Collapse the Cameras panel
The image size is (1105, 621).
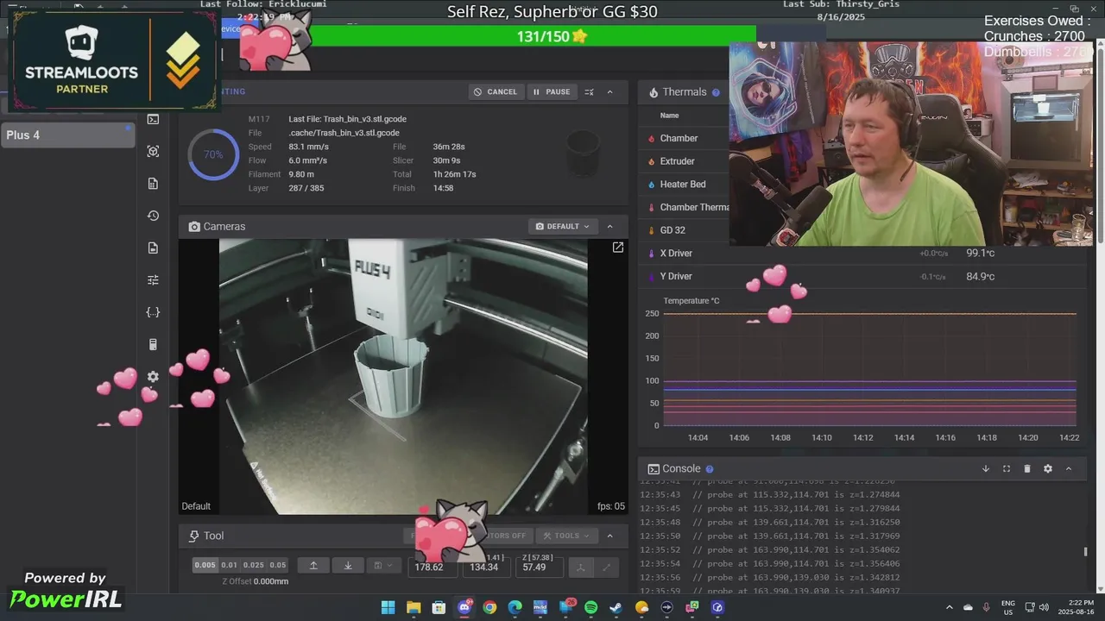coord(610,226)
